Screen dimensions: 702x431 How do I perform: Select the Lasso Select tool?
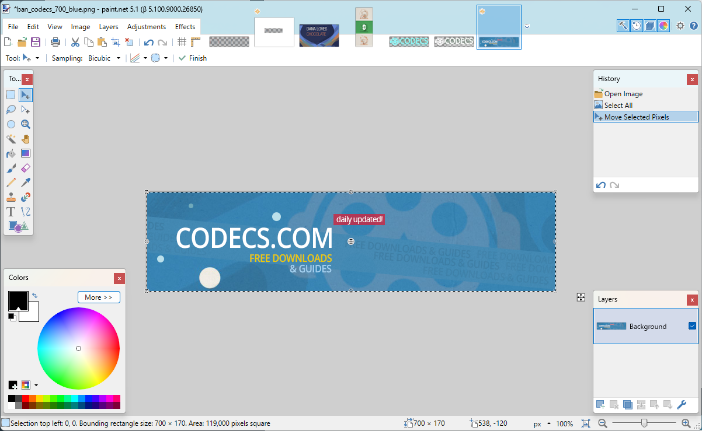[x=11, y=109]
